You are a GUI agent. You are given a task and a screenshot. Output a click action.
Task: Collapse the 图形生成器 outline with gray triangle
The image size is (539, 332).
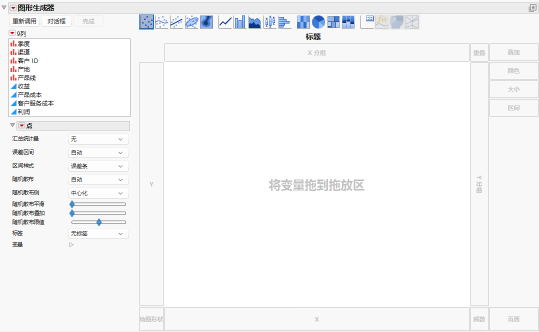[4, 7]
